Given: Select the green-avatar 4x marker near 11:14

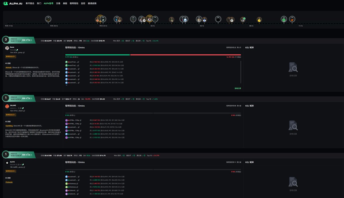Looking at the screenshot, I should click(284, 19).
